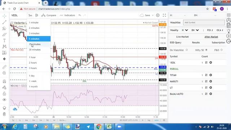Select the pattern drawing tool
This screenshot has width=231, height=130.
point(4,47)
